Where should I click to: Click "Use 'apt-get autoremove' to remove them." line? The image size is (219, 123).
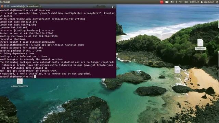coord(29,71)
